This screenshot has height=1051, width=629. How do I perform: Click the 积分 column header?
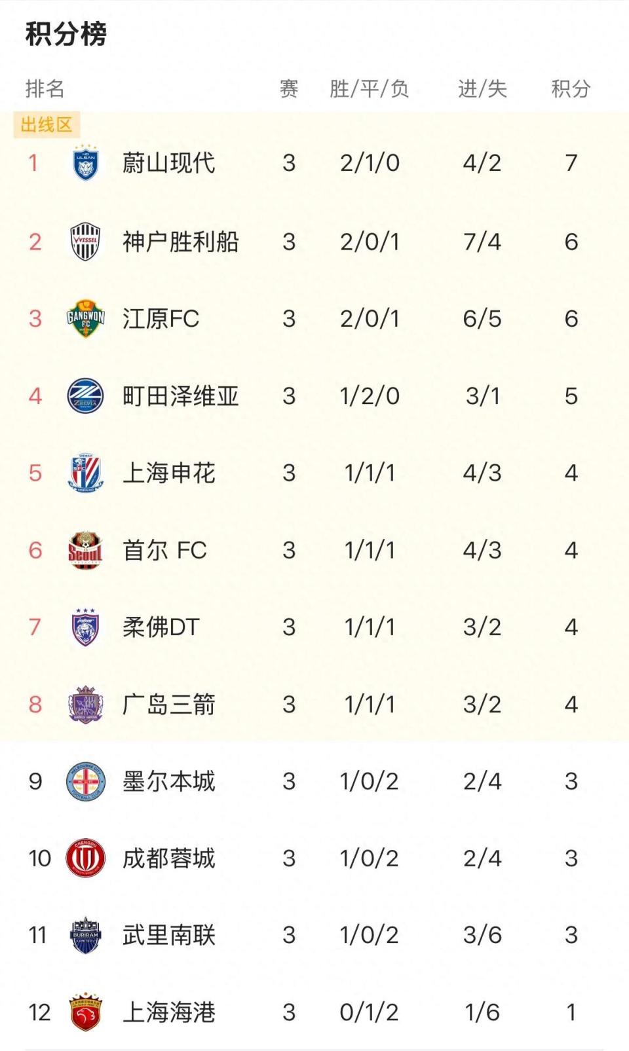[x=571, y=88]
